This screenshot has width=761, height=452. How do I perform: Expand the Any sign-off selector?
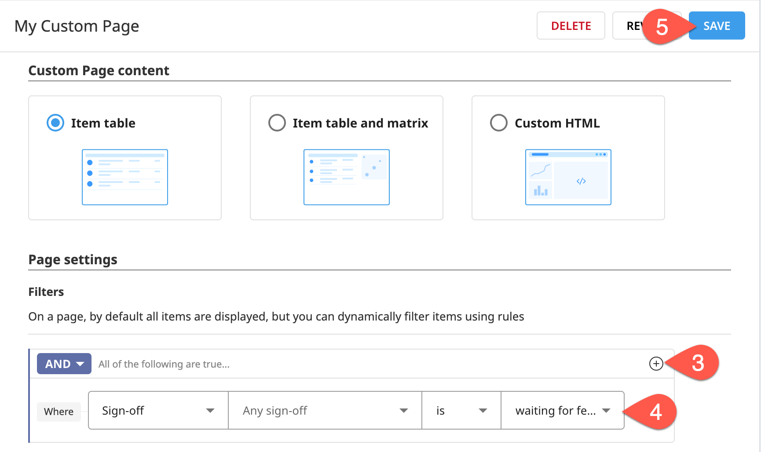[x=324, y=410]
